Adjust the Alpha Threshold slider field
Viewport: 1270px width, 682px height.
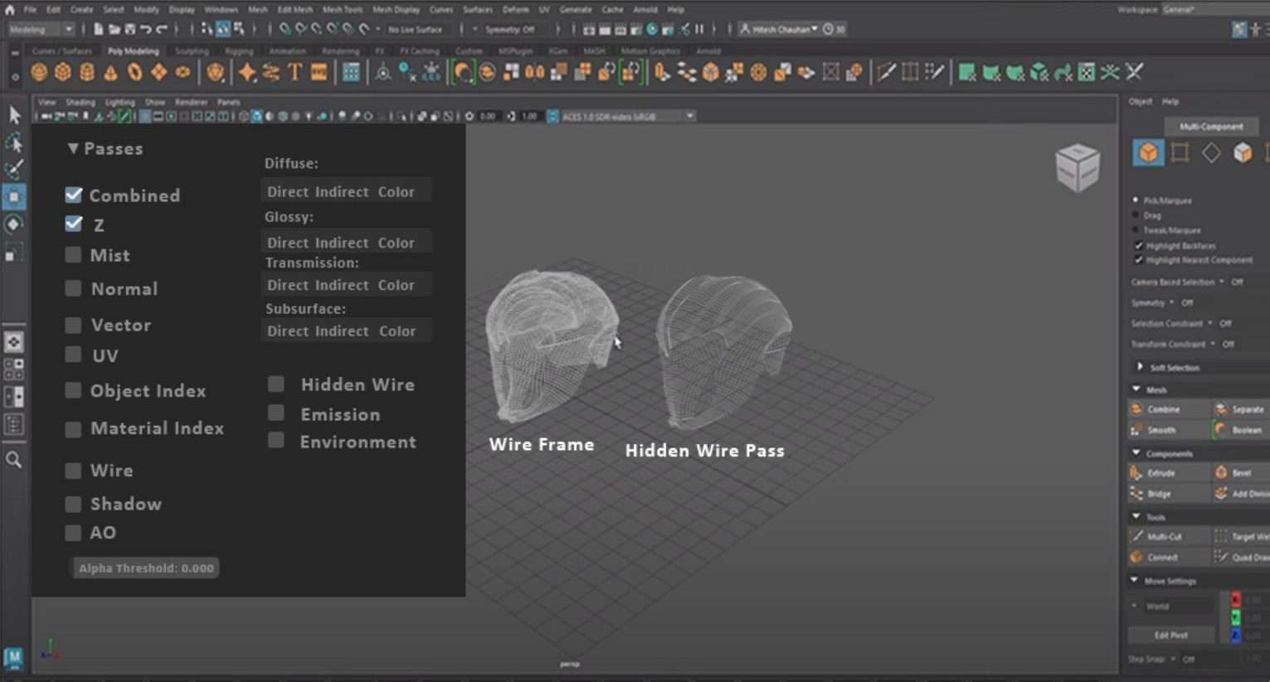pyautogui.click(x=146, y=568)
